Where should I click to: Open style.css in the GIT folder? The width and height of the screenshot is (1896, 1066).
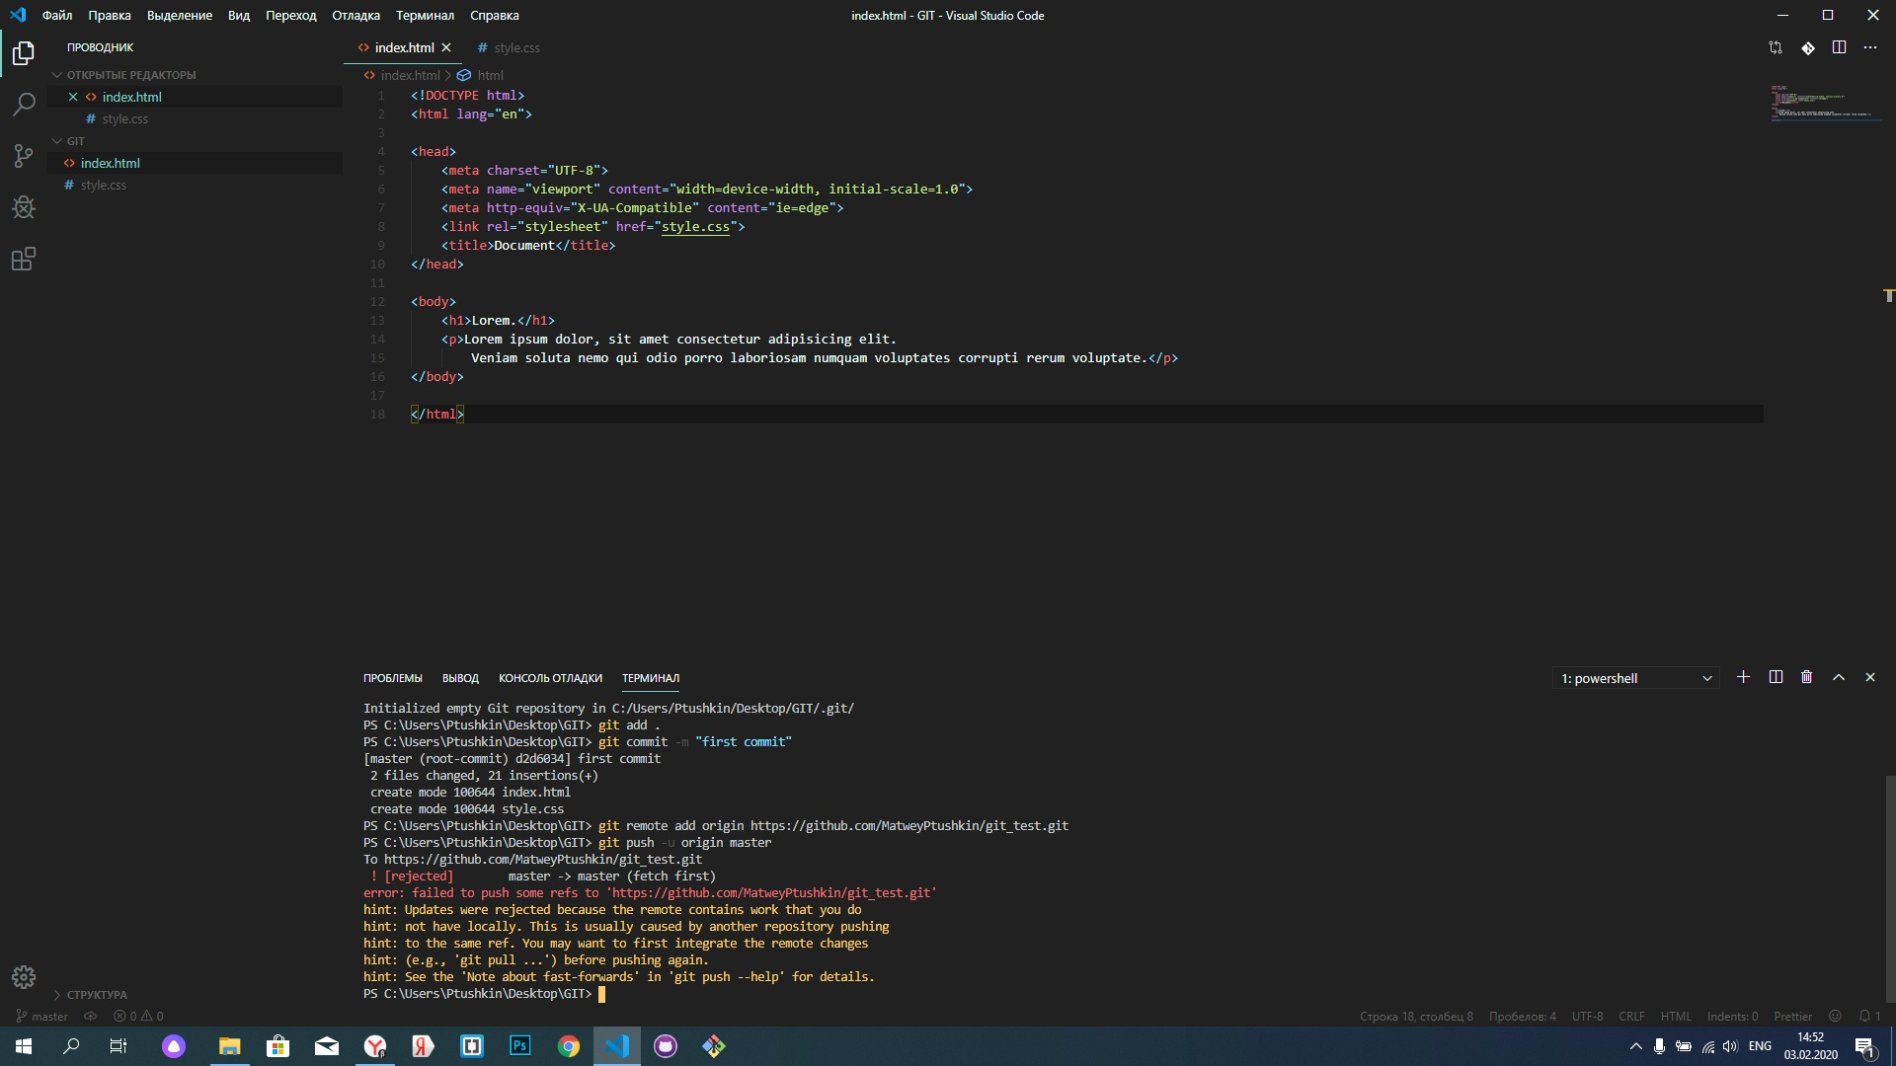(196, 185)
